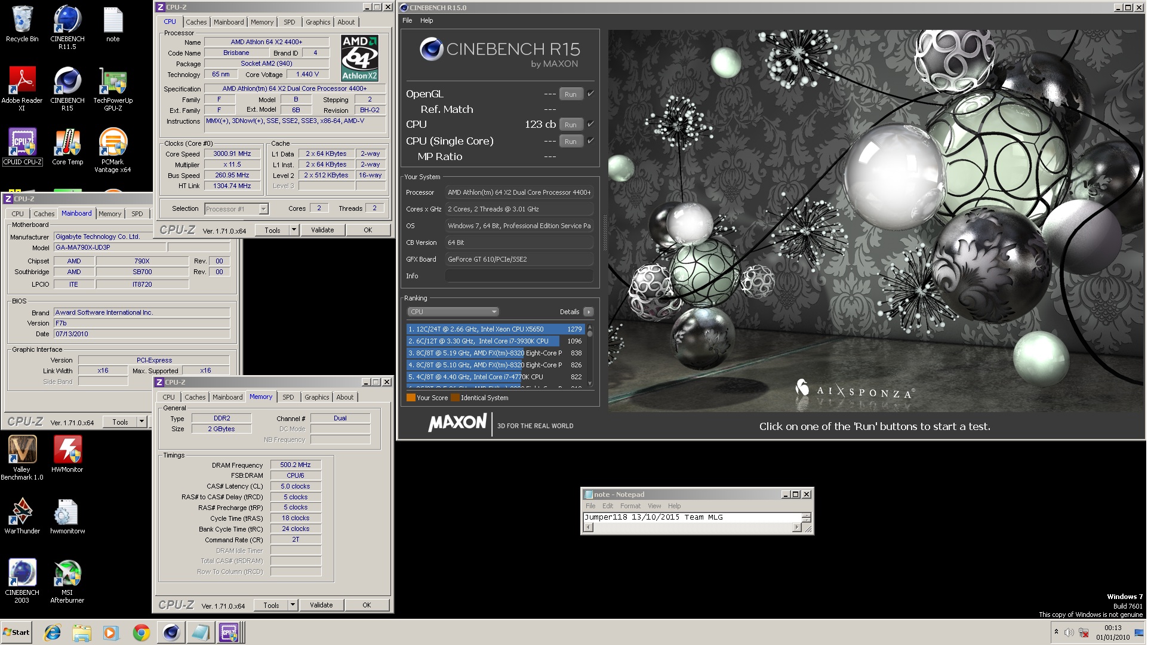The width and height of the screenshot is (1157, 645).
Task: Click the volume speaker tray icon
Action: point(1069,632)
